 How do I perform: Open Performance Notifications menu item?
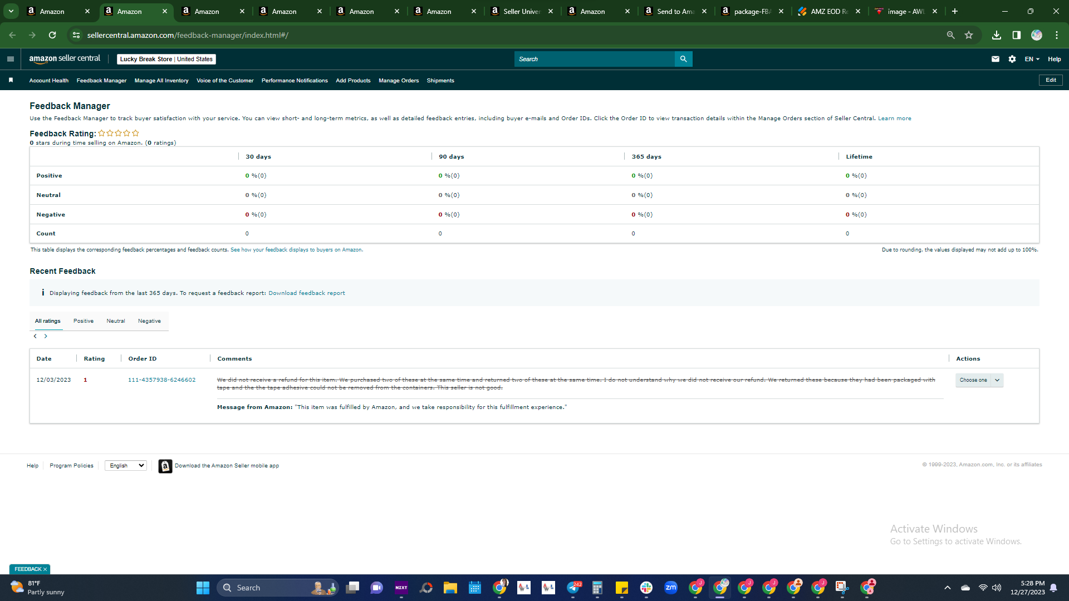click(295, 81)
